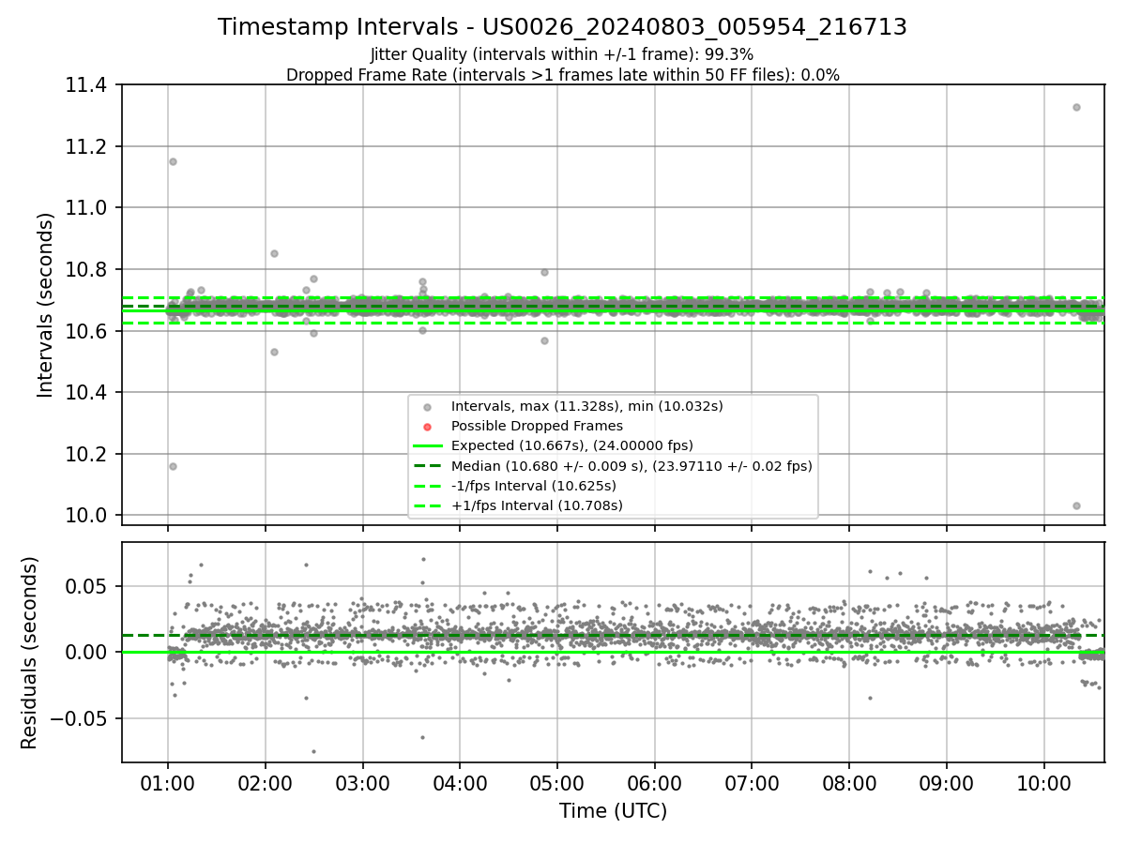Click the 'Time (UTC)' x-axis label
Viewport: 1126px width, 844px height.
coord(613,811)
